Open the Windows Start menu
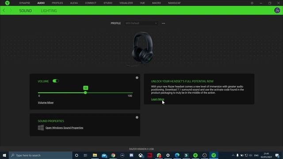This screenshot has width=283, height=159. [x=4, y=155]
